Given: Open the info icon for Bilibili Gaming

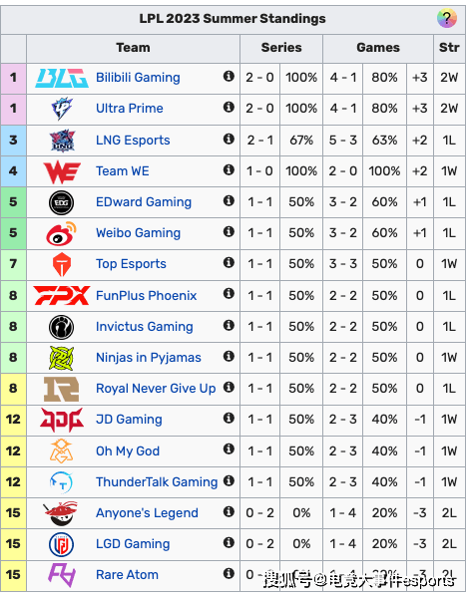Looking at the screenshot, I should click(229, 77).
